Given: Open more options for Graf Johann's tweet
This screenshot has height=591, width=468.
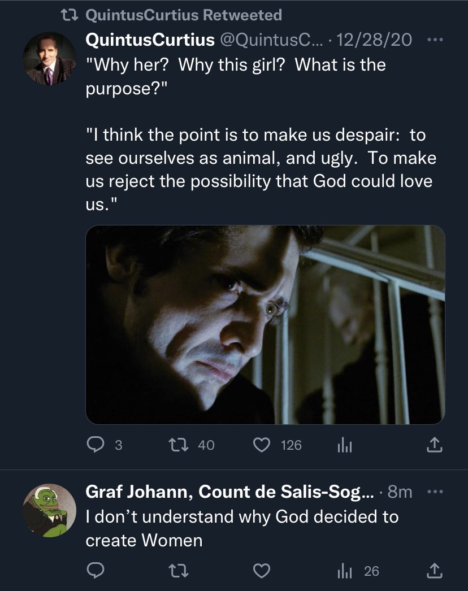Looking at the screenshot, I should pos(435,492).
